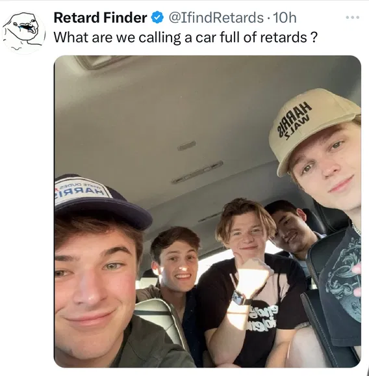Click the ceiling grab handle in photo
This screenshot has width=369, height=376.
point(197,172)
